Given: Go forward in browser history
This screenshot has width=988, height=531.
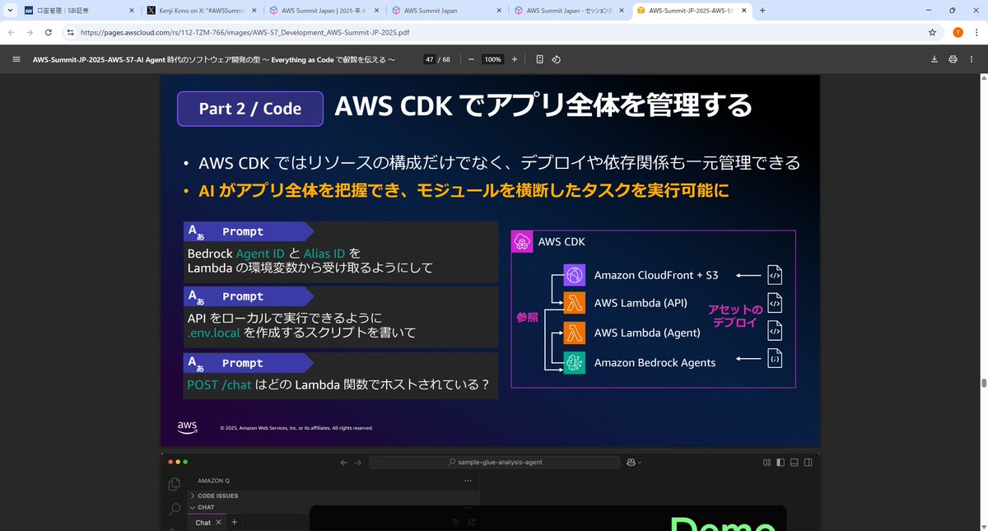Looking at the screenshot, I should point(30,32).
